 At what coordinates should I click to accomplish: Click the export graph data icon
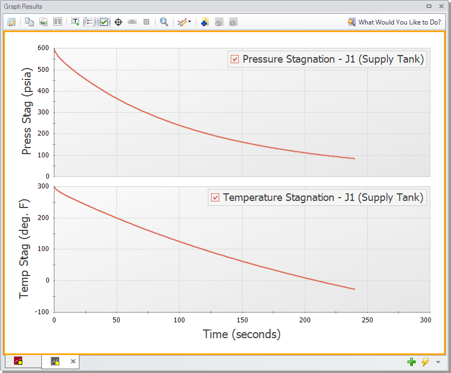[x=43, y=22]
